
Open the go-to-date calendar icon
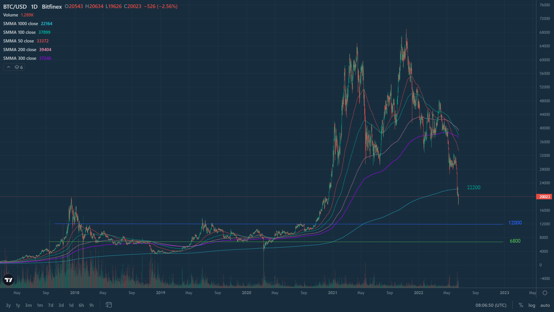[109, 305]
